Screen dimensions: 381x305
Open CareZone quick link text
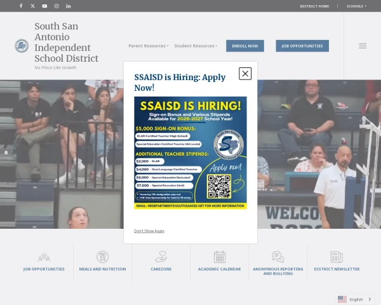click(x=161, y=269)
